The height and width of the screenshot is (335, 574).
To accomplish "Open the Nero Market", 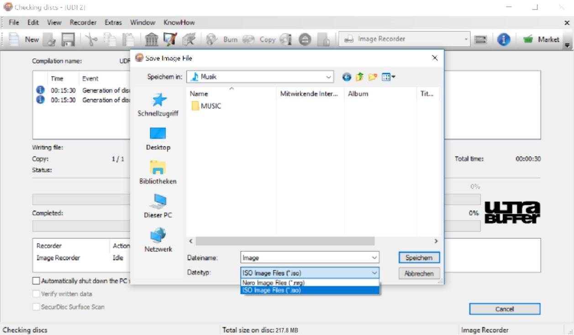I will click(x=543, y=39).
